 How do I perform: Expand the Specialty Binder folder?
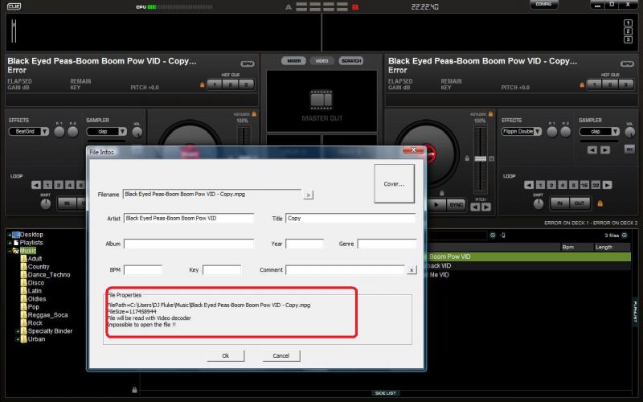[17, 330]
